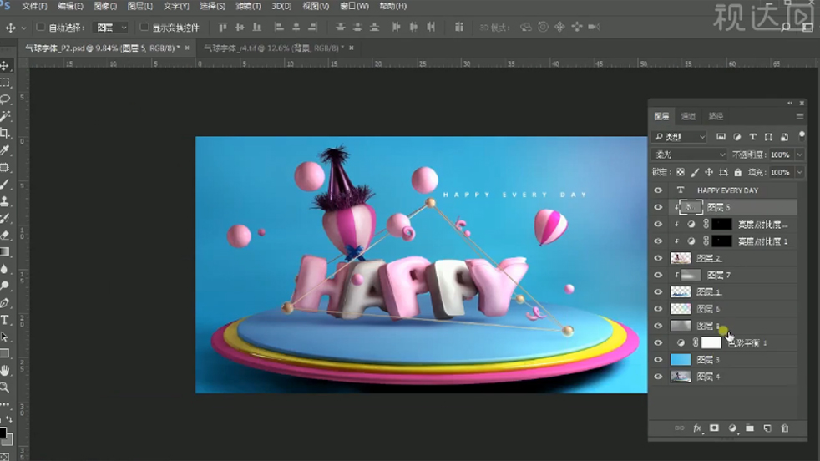This screenshot has width=820, height=461.
Task: Click the fill 100% value field
Action: 780,172
